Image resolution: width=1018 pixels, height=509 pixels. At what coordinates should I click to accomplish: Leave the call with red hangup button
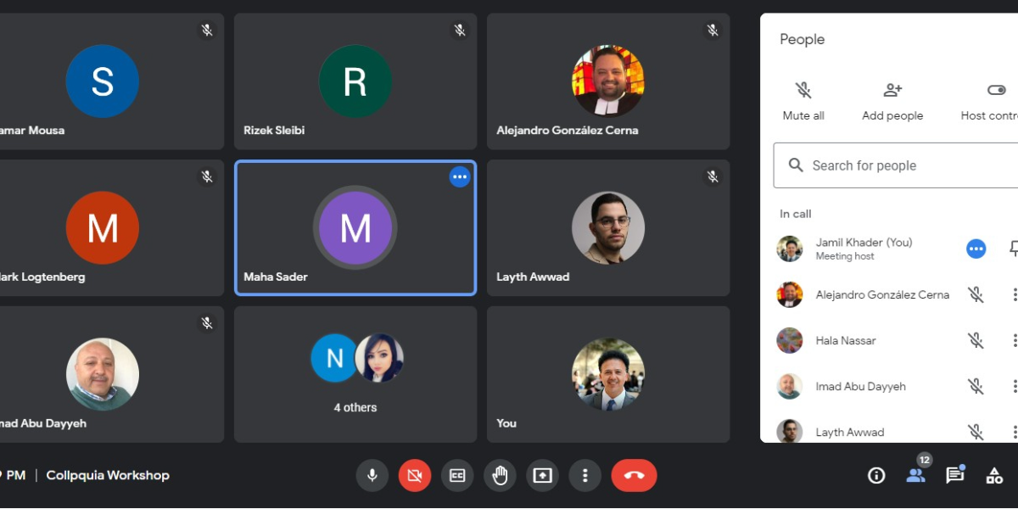pyautogui.click(x=634, y=476)
